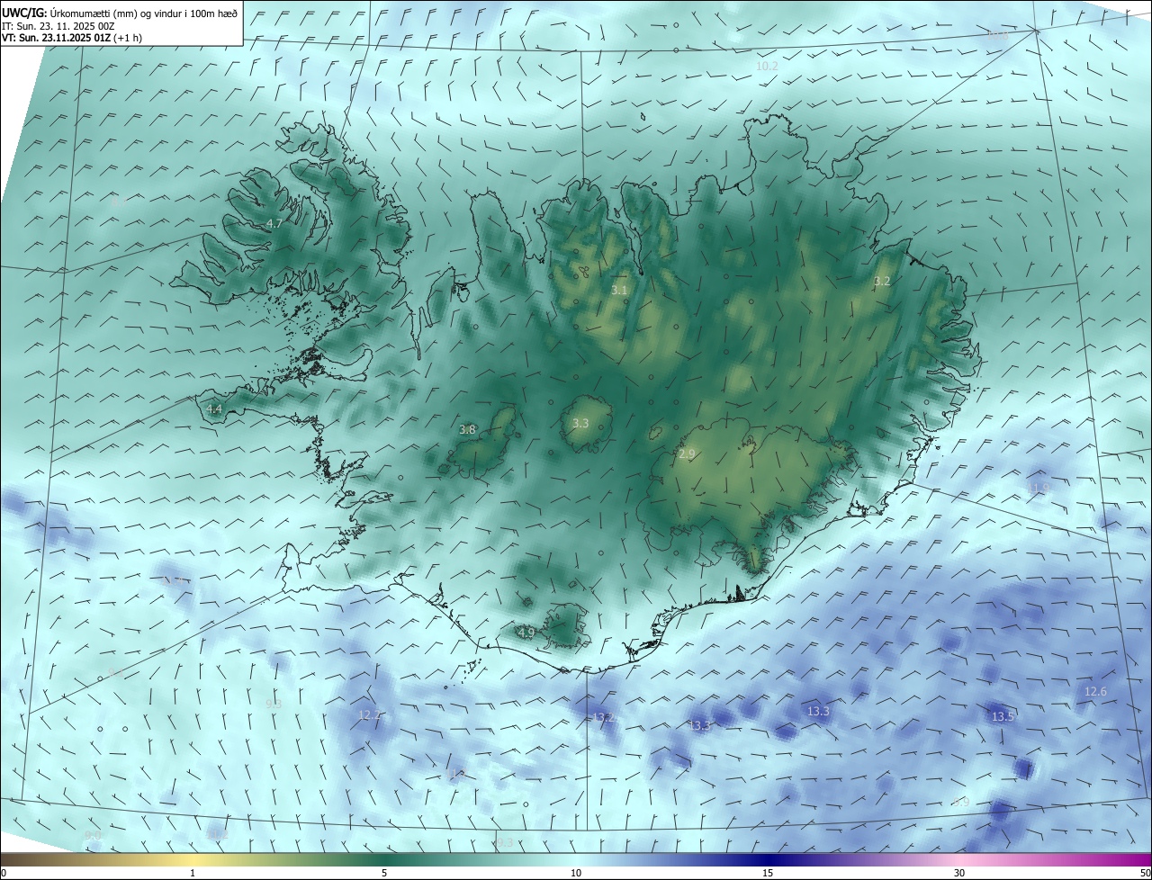
Task: Click the 3.2 value in east Iceland
Action: (882, 281)
